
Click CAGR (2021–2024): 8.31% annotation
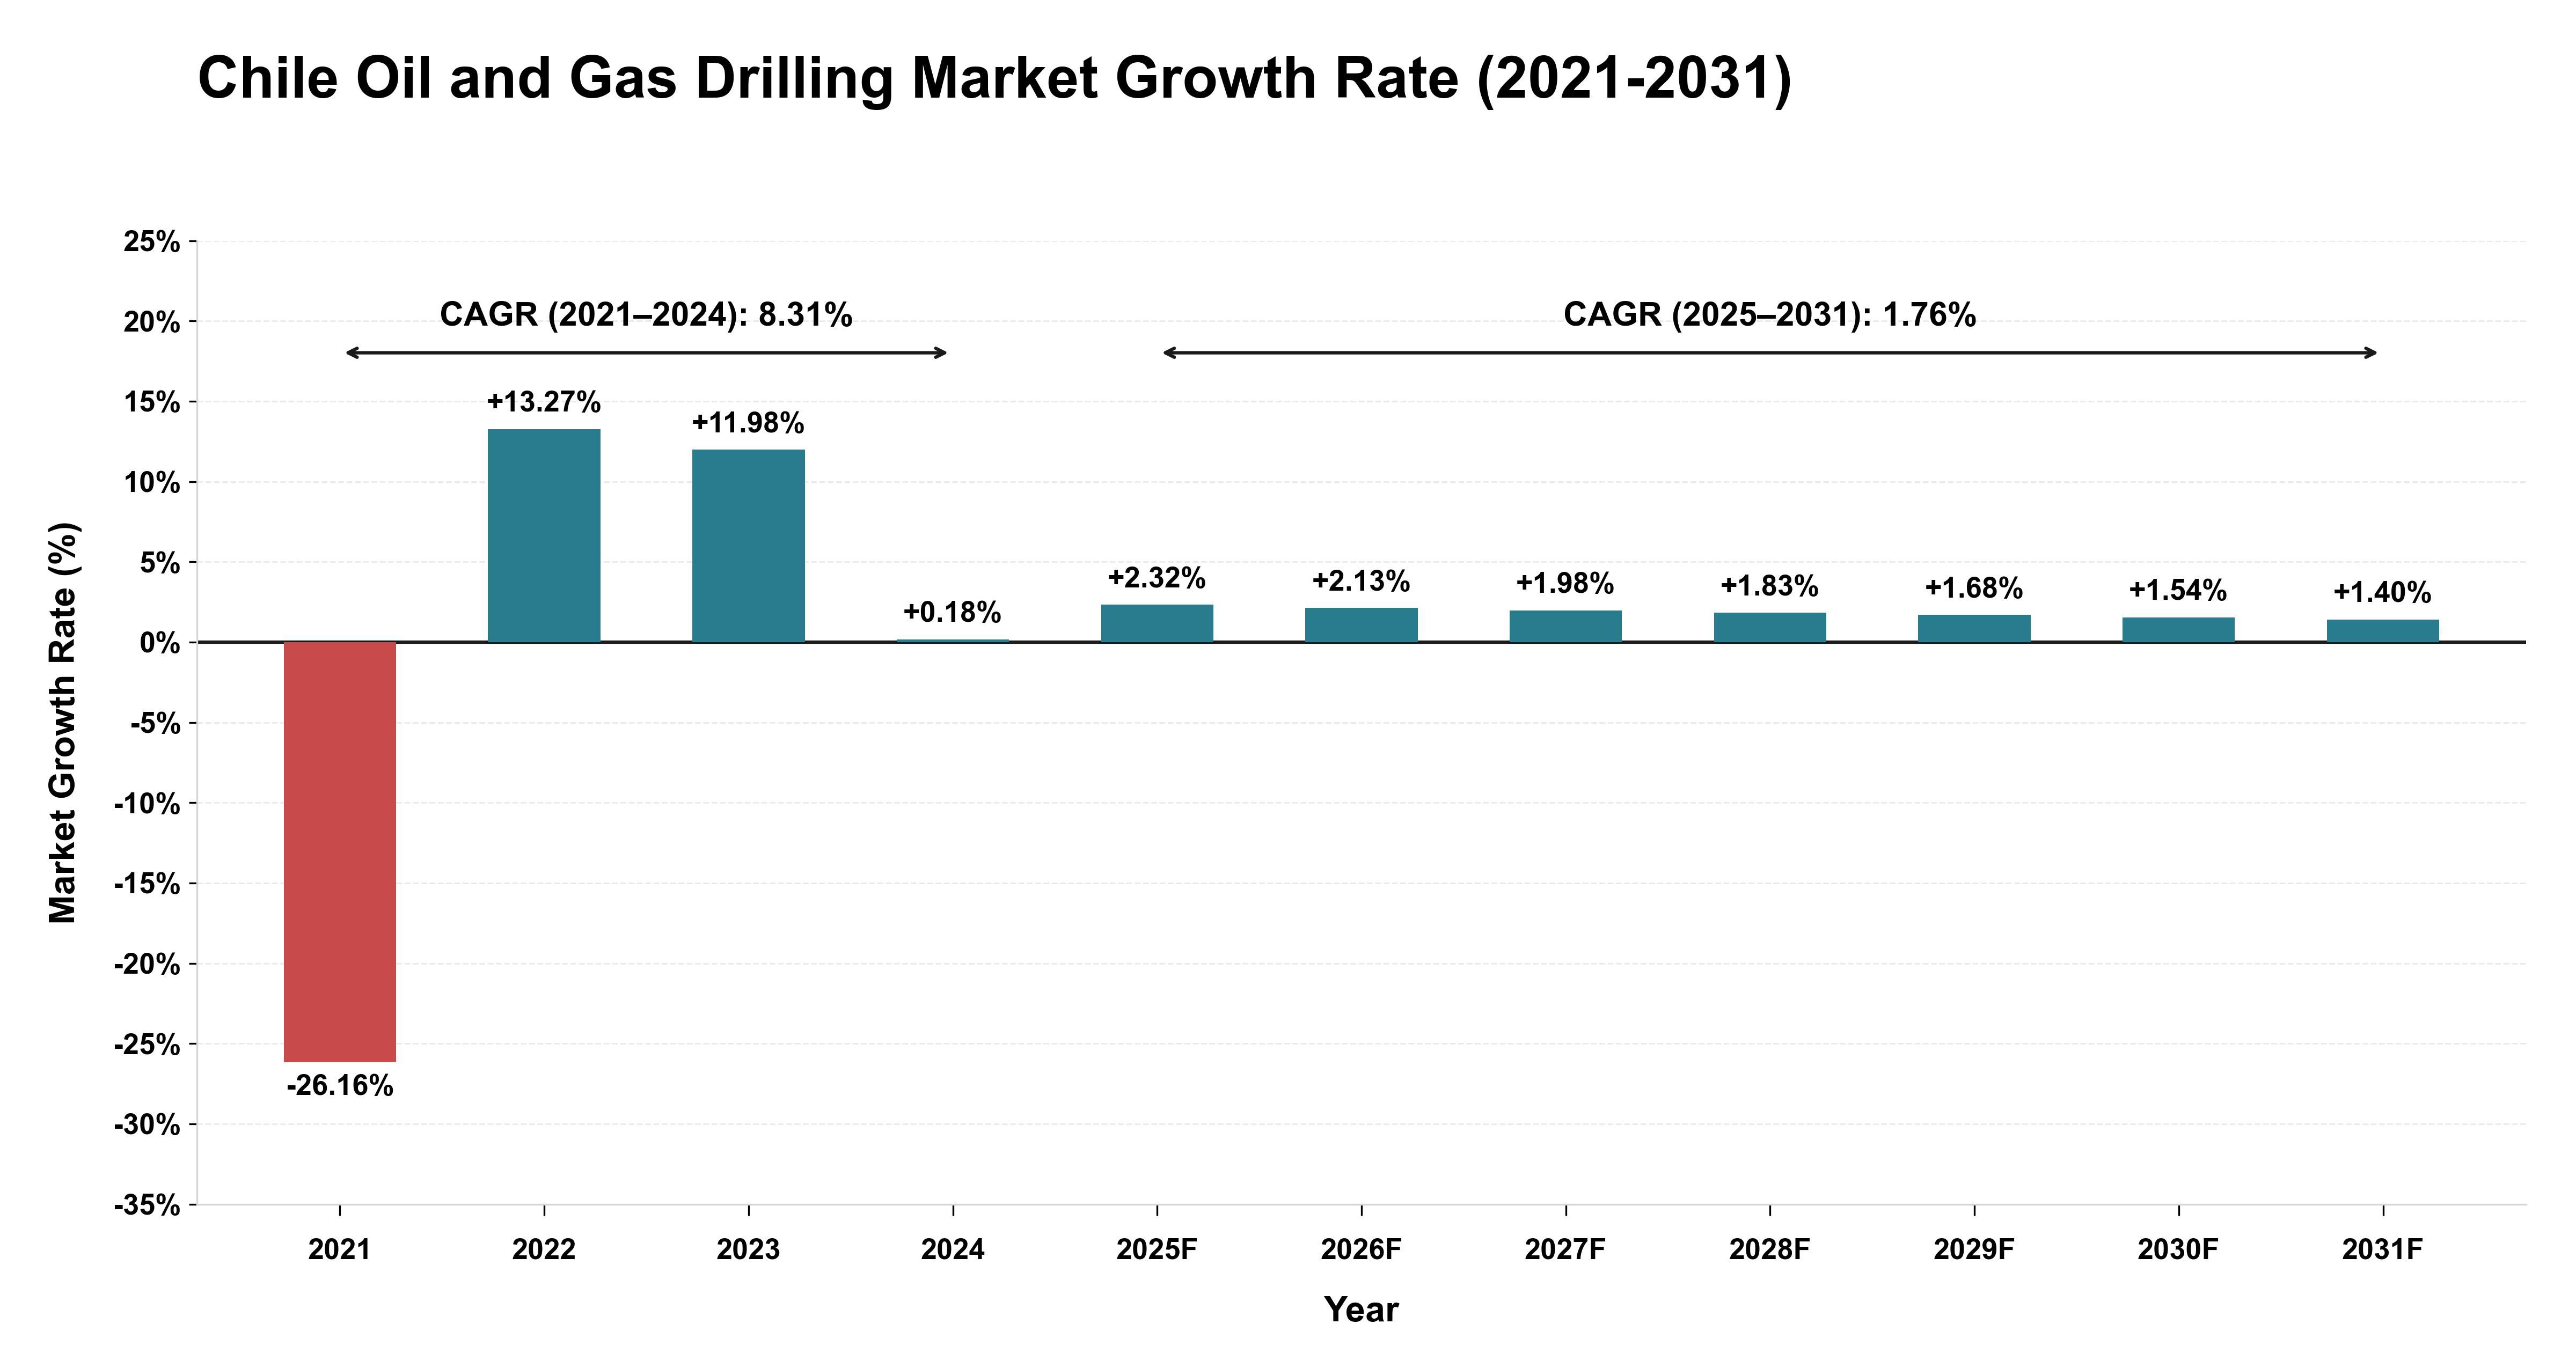646,315
